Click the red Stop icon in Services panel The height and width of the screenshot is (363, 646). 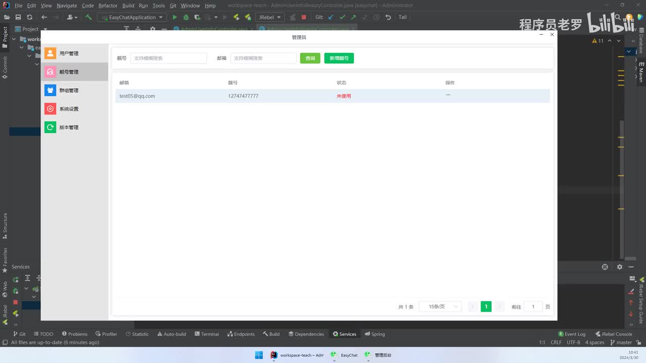point(15,302)
